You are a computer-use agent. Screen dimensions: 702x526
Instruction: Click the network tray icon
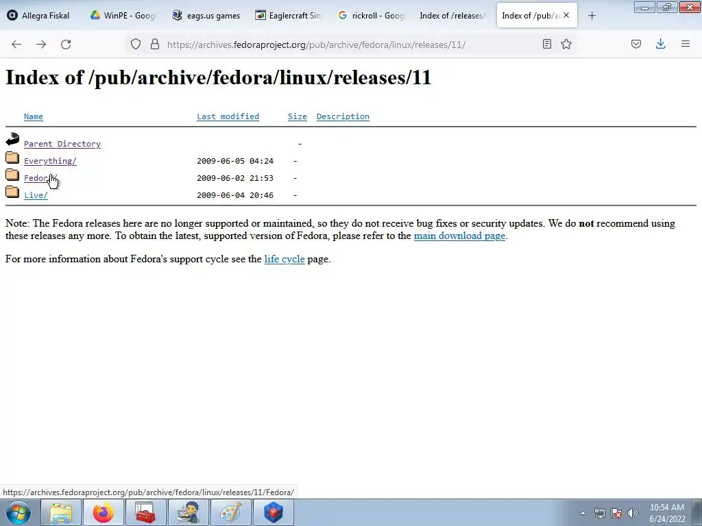click(599, 513)
